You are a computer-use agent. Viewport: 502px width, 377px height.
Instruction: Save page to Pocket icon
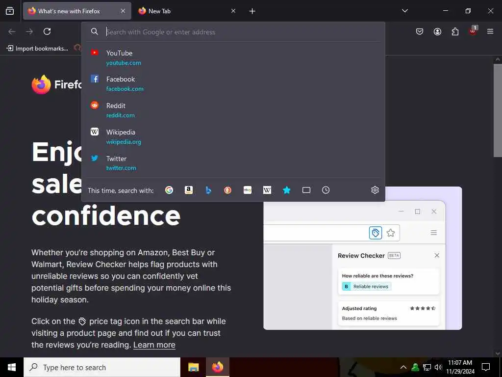coord(420,31)
